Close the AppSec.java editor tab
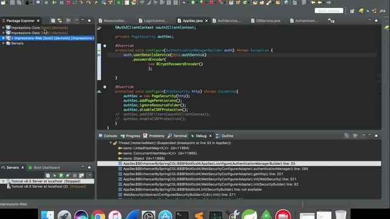This screenshot has width=390, height=219. (206, 21)
